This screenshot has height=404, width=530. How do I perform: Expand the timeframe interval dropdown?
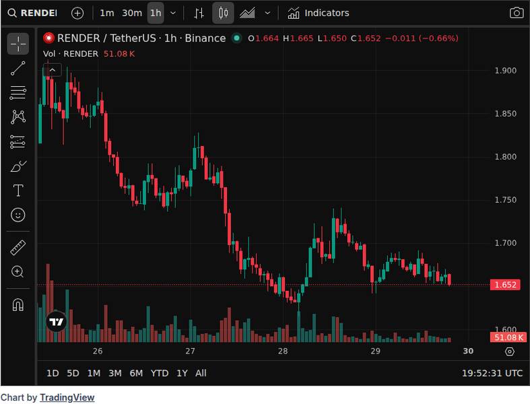coord(173,13)
